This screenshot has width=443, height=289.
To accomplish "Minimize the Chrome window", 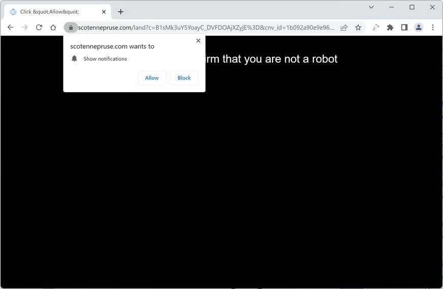I will tap(392, 7).
